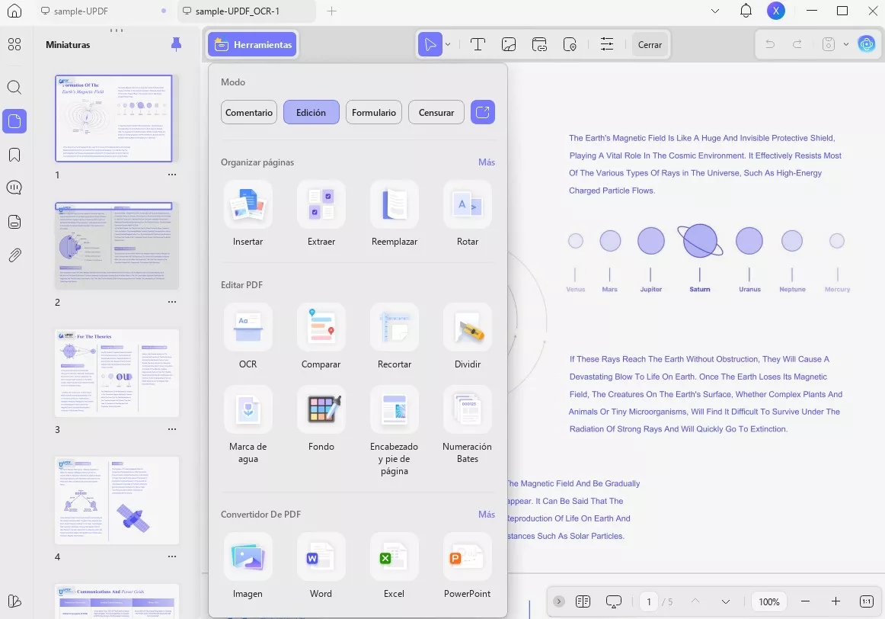Switch to Censurar mode
This screenshot has width=885, height=619.
[x=436, y=112]
